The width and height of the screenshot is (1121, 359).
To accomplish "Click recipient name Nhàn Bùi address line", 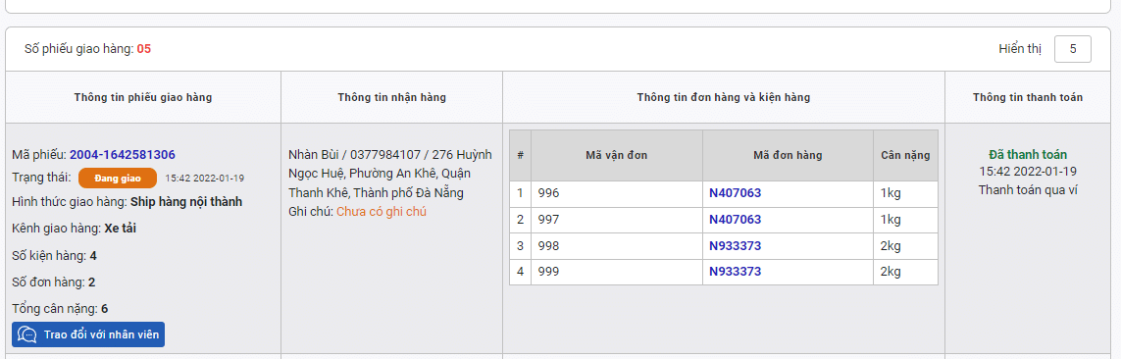I will 389,154.
